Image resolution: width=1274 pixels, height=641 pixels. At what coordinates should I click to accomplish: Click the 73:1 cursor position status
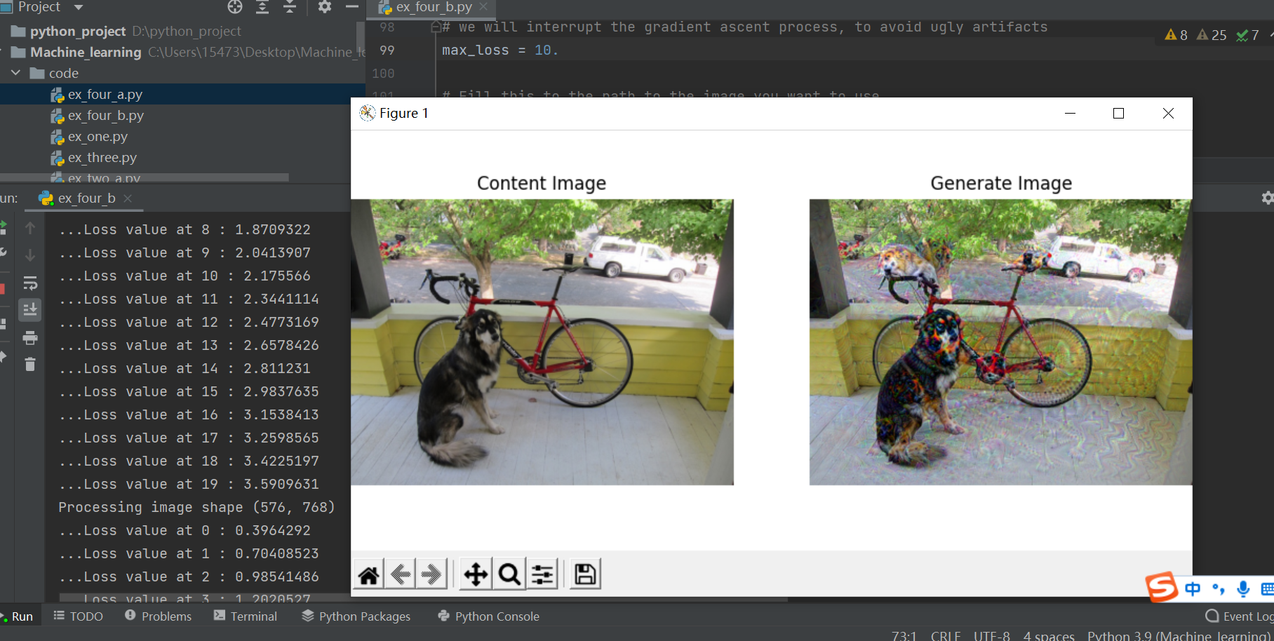(x=904, y=635)
